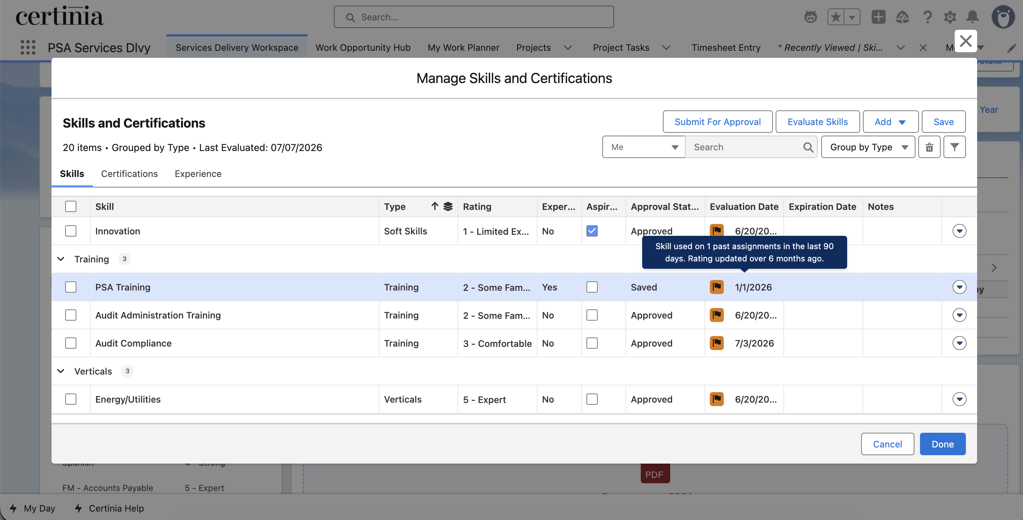Select the Skills tab
Image resolution: width=1023 pixels, height=520 pixels.
(72, 173)
